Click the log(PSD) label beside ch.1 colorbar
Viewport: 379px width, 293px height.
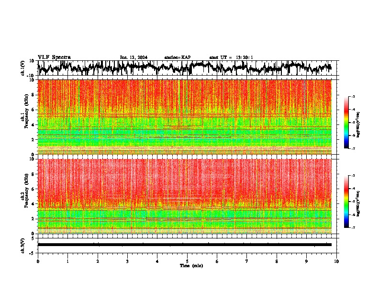(358, 125)
